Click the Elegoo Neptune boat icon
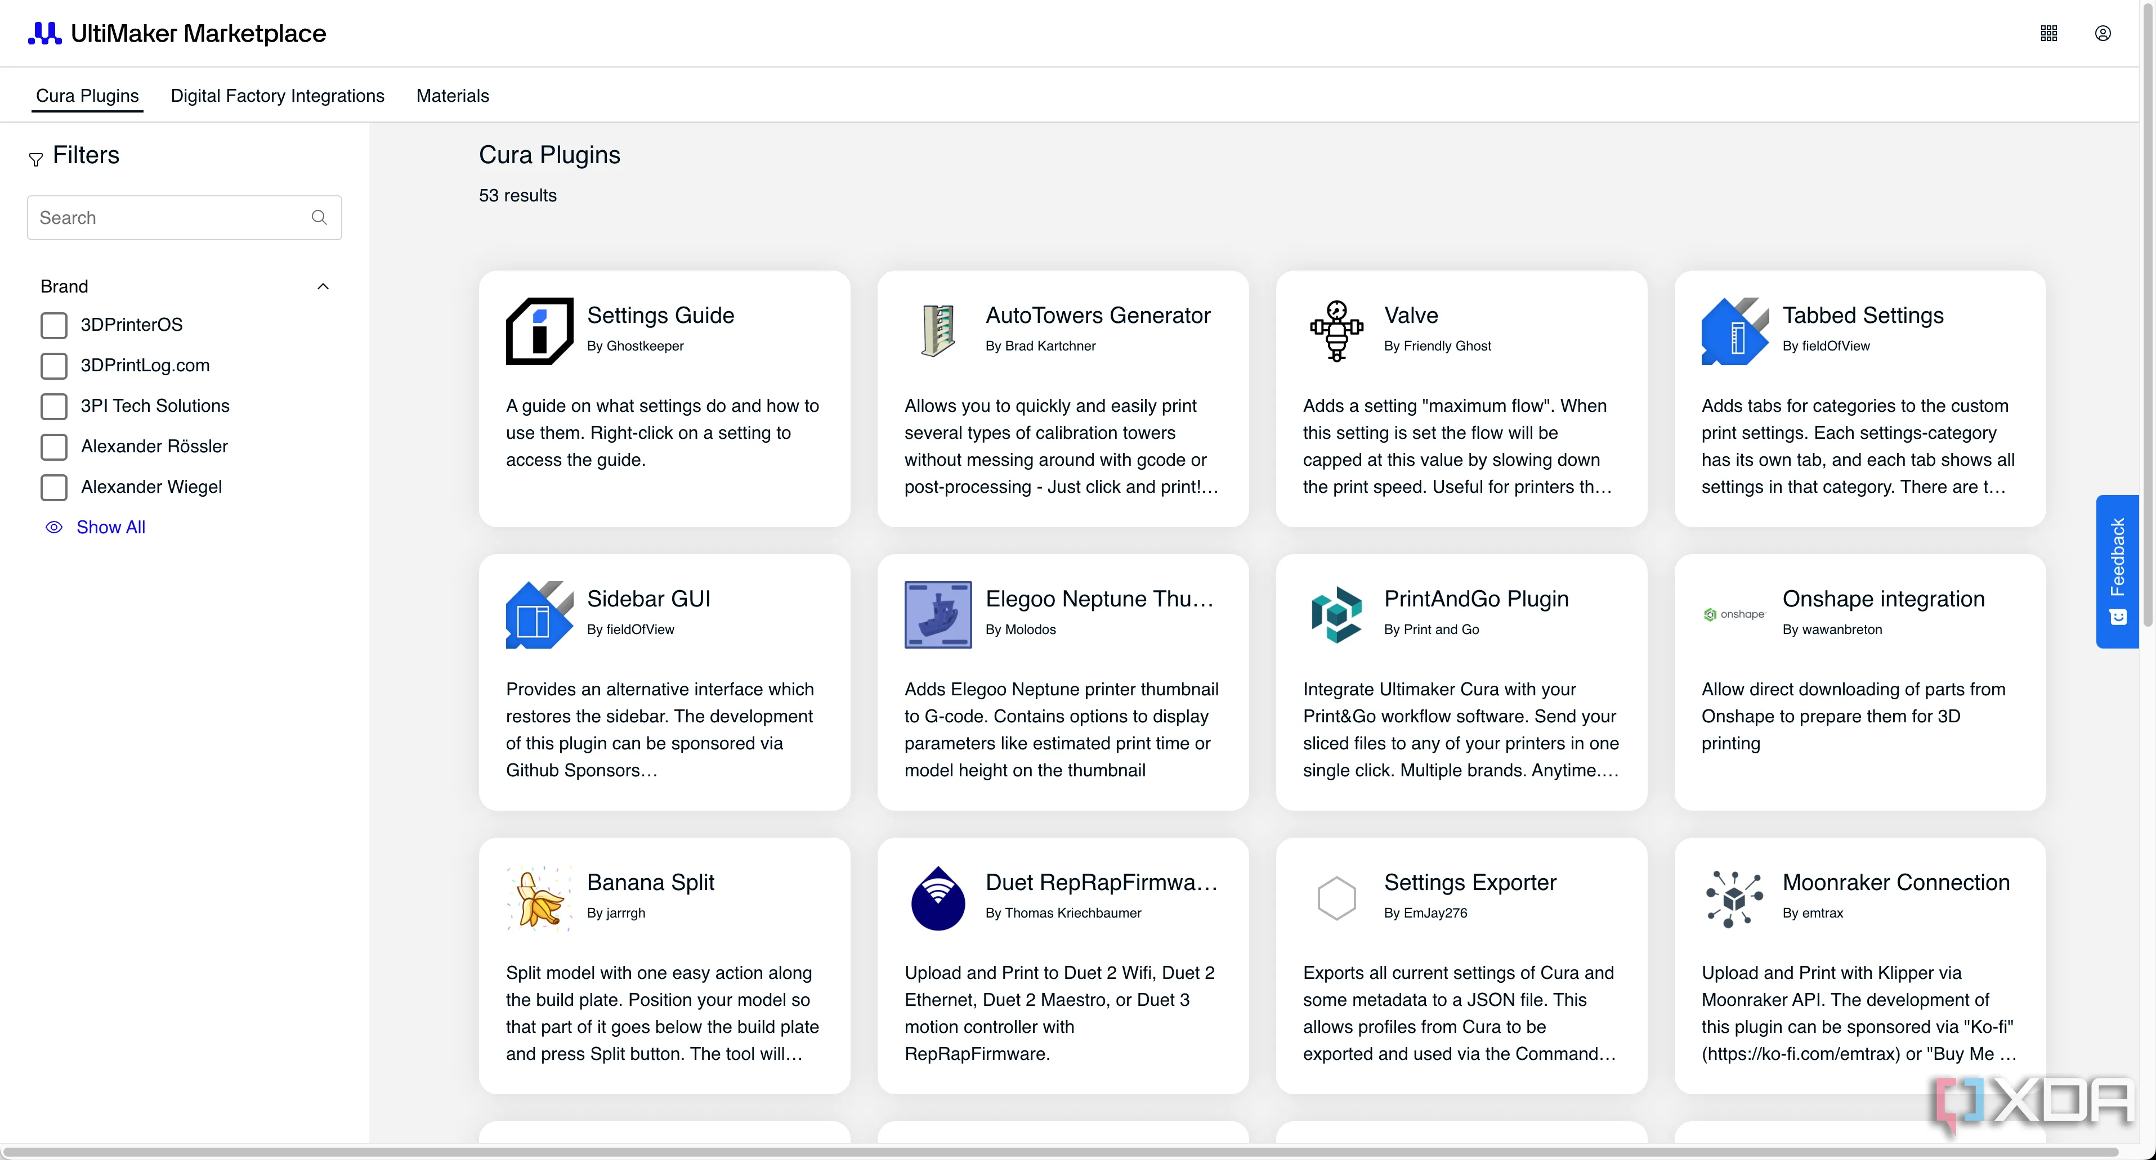 click(938, 615)
